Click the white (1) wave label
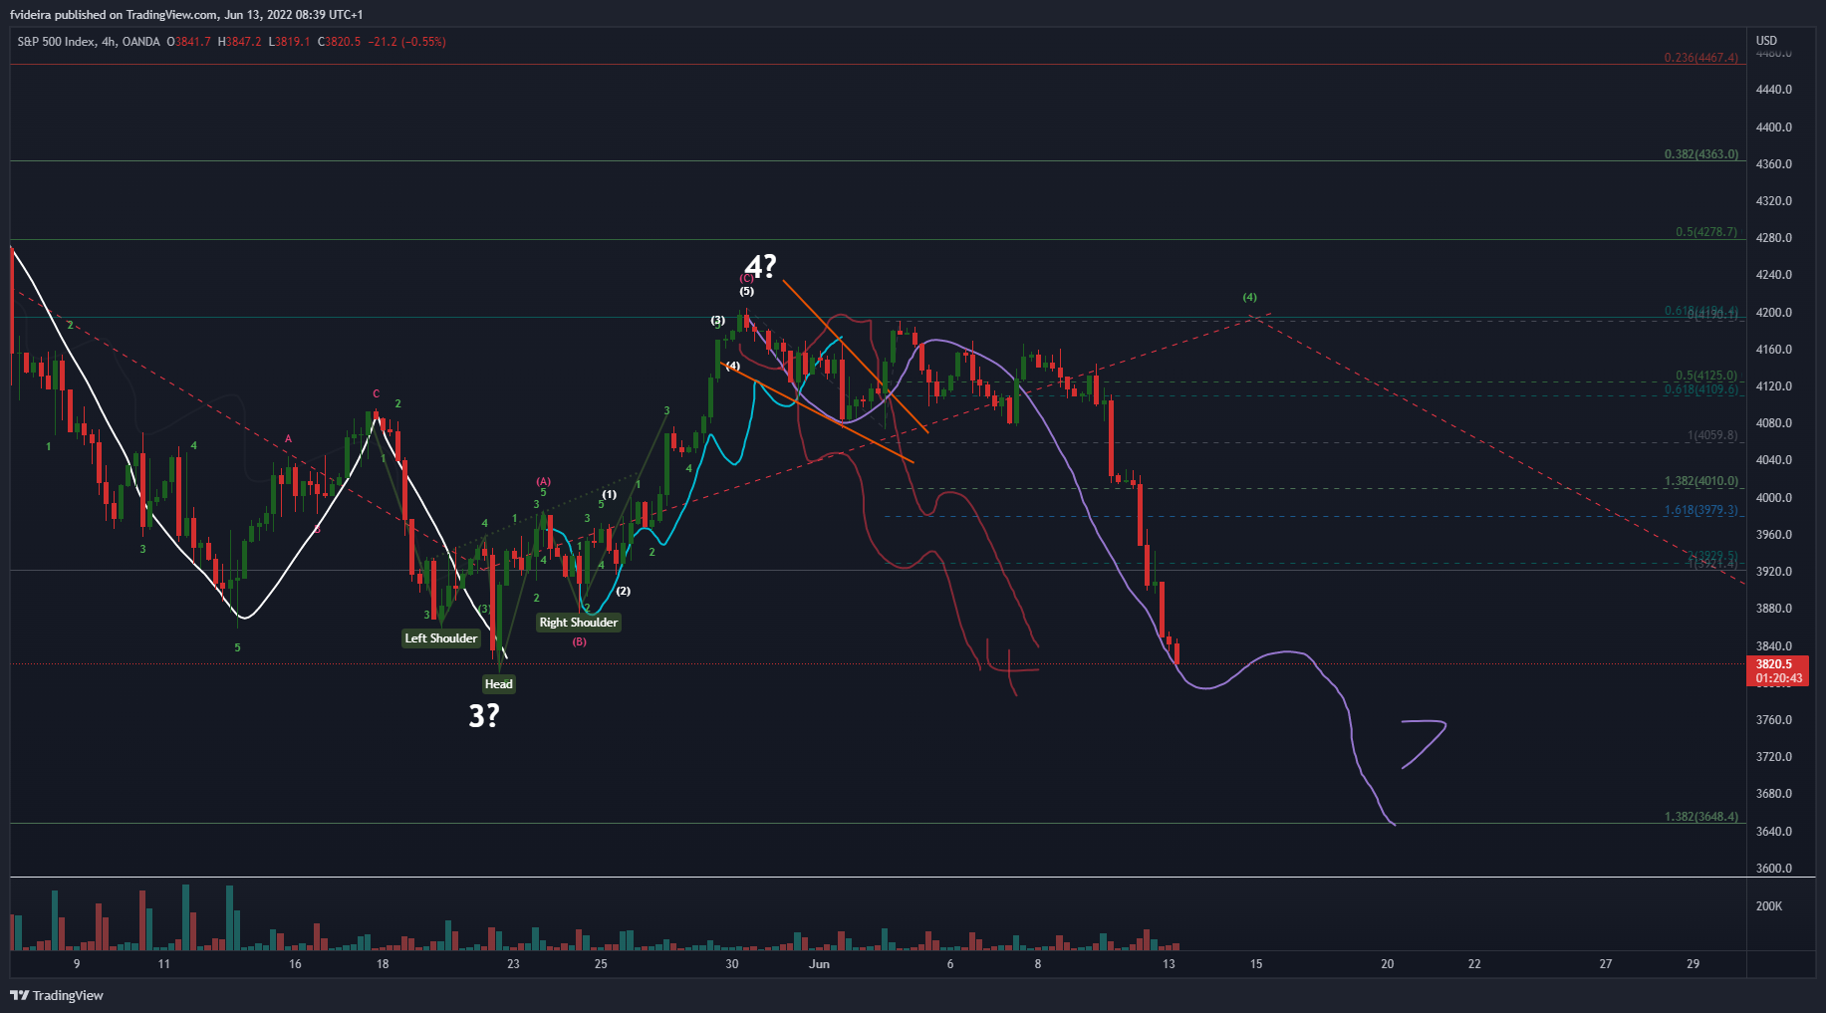This screenshot has height=1013, width=1826. click(x=609, y=494)
